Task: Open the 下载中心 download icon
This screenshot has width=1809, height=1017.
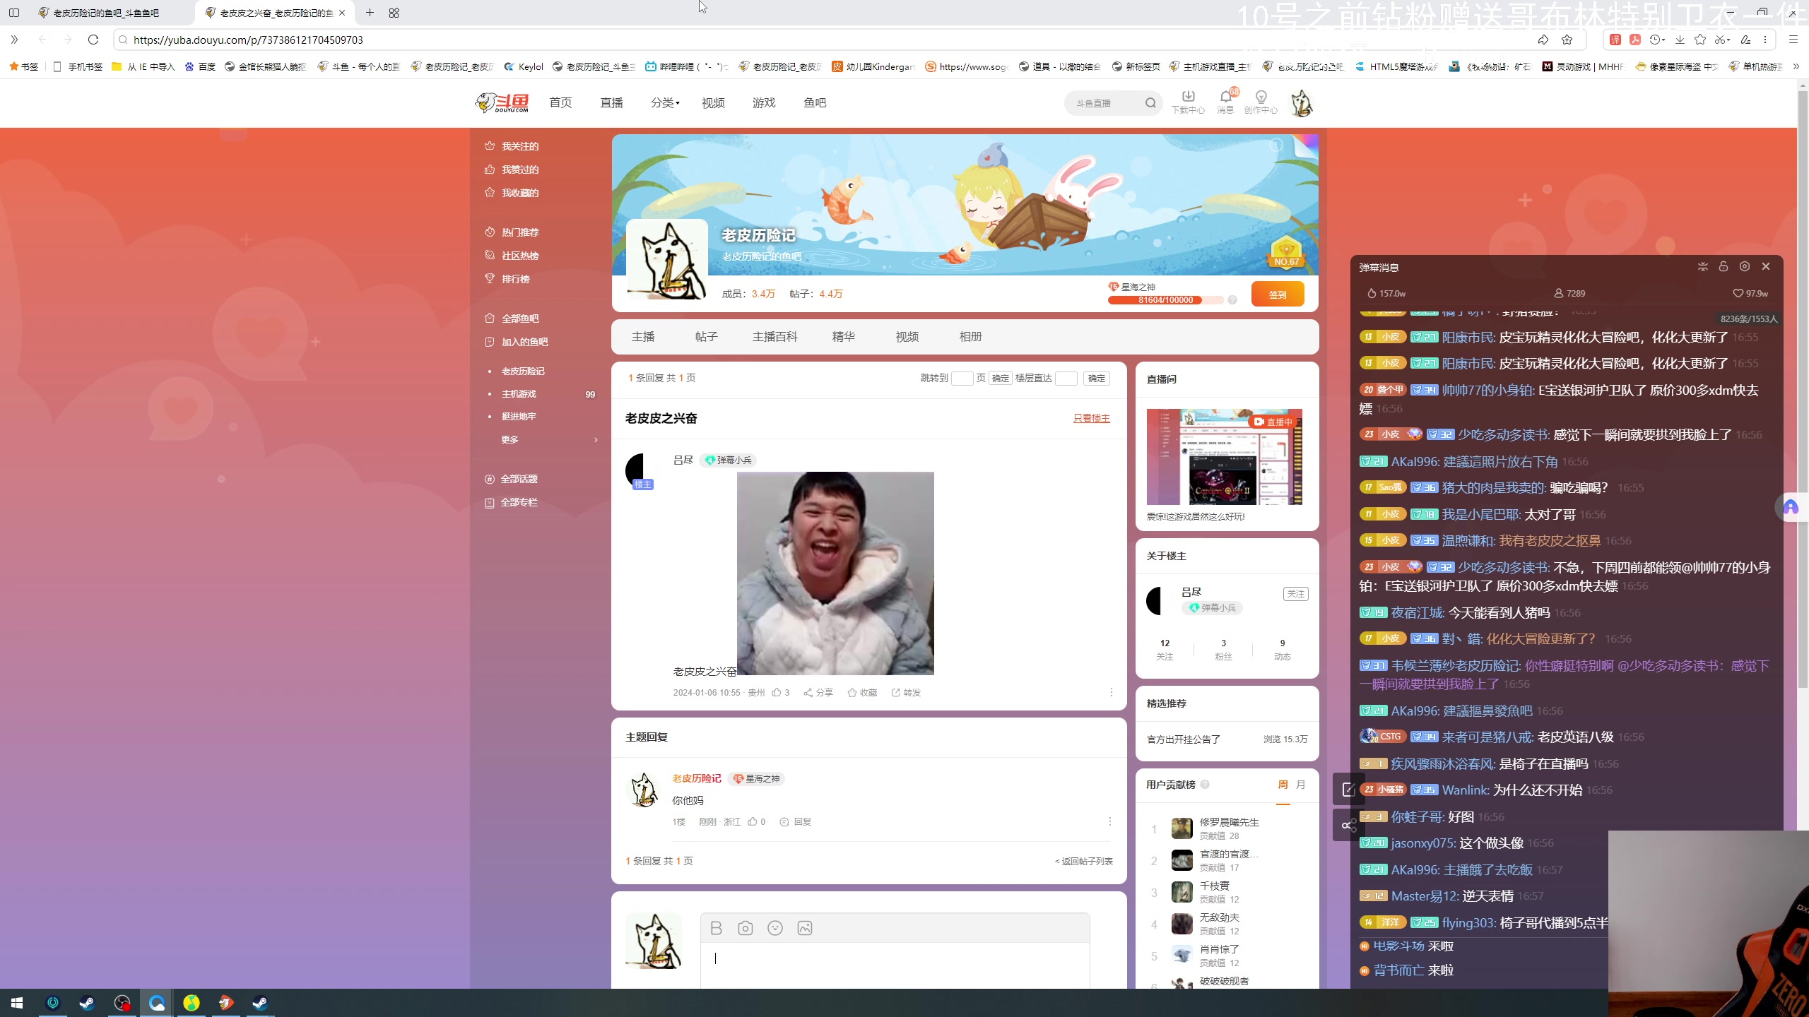Action: tap(1188, 97)
